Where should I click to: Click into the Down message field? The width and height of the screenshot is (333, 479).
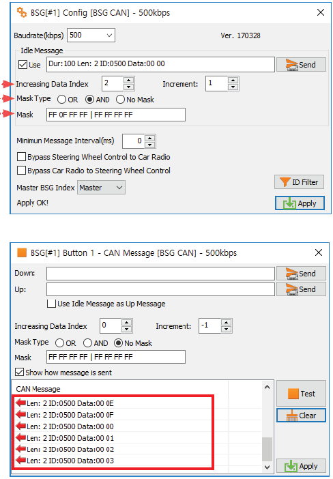pyautogui.click(x=160, y=274)
